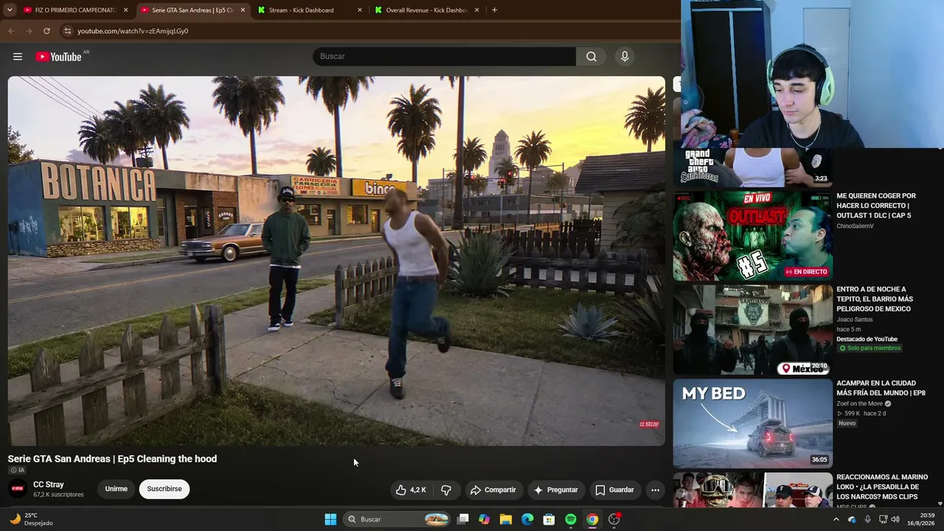Go back using the browser back arrow
Image resolution: width=944 pixels, height=531 pixels.
(11, 31)
